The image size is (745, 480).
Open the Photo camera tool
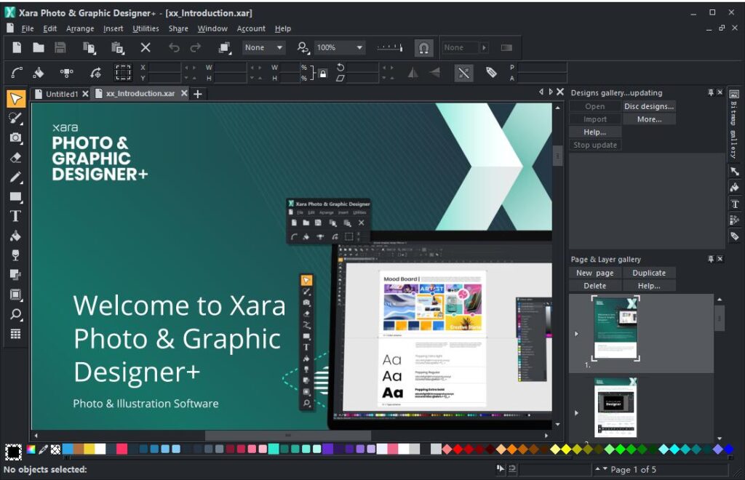[15, 138]
